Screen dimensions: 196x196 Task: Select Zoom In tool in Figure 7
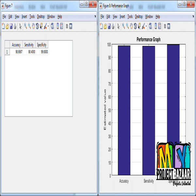click(x=25, y=26)
